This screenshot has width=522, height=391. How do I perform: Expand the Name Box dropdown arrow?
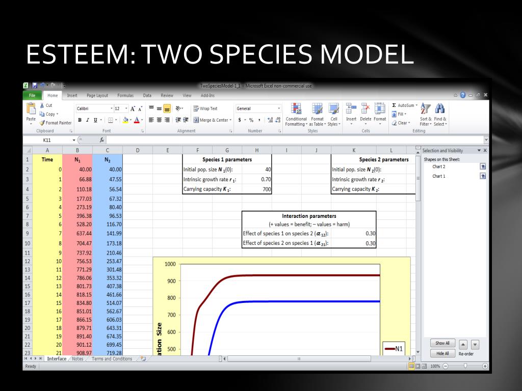pos(74,141)
